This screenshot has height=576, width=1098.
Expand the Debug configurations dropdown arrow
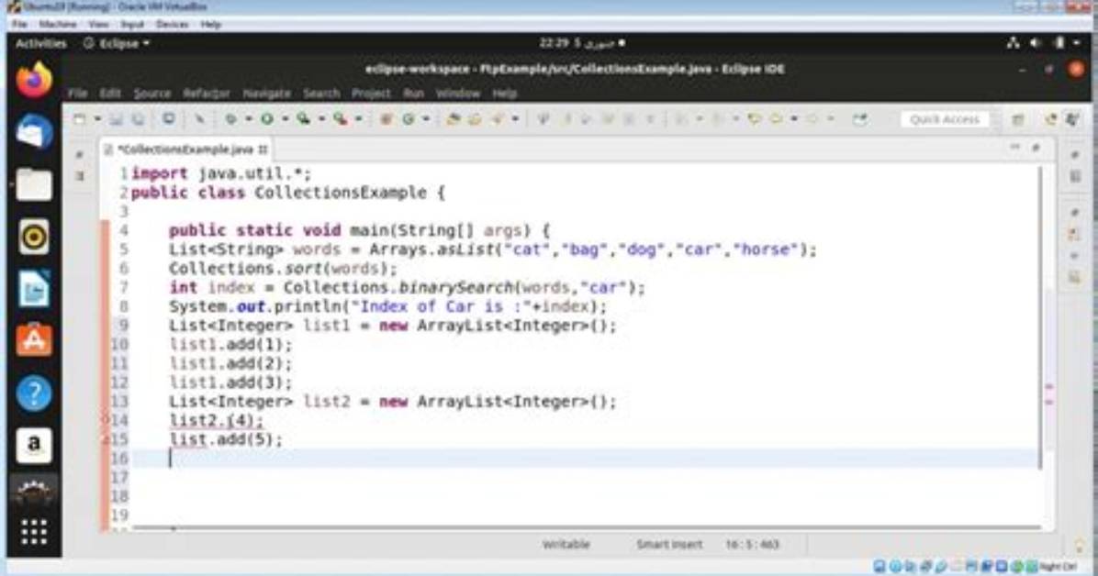pyautogui.click(x=248, y=119)
